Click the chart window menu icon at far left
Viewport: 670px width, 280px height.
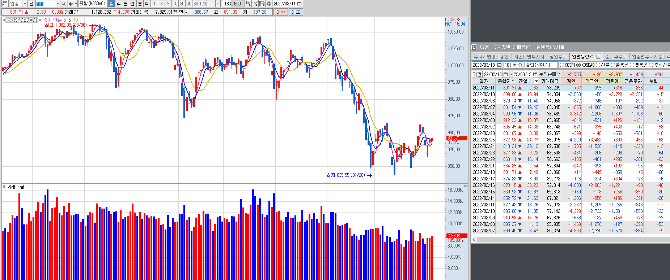pyautogui.click(x=5, y=4)
